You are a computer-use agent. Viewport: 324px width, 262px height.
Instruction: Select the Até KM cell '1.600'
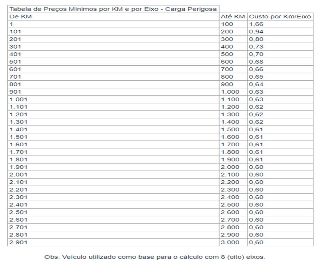[233, 137]
